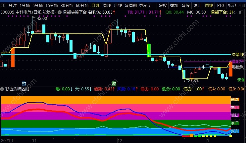246x143 pixels.
Task: Click the 活跃 zone label
Action: (235, 116)
